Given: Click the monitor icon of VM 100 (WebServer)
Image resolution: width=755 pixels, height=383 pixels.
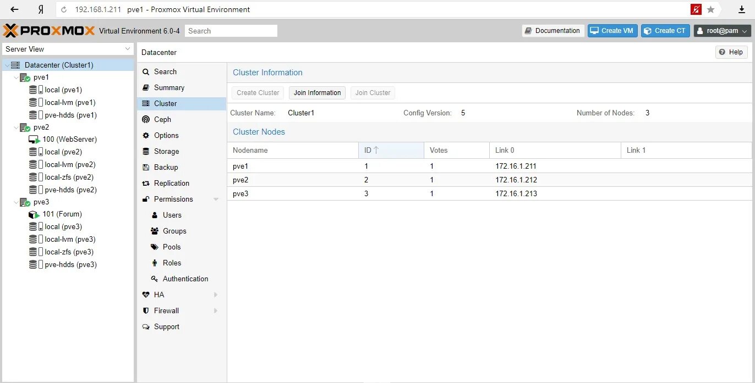Looking at the screenshot, I should coord(34,140).
